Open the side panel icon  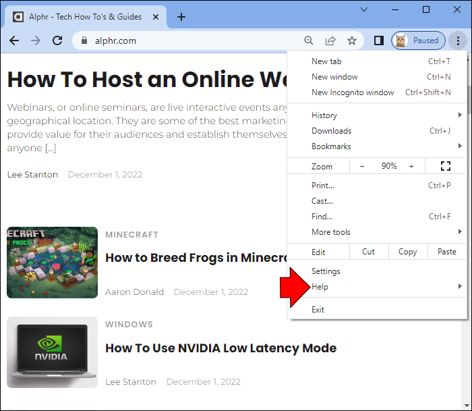tap(379, 40)
